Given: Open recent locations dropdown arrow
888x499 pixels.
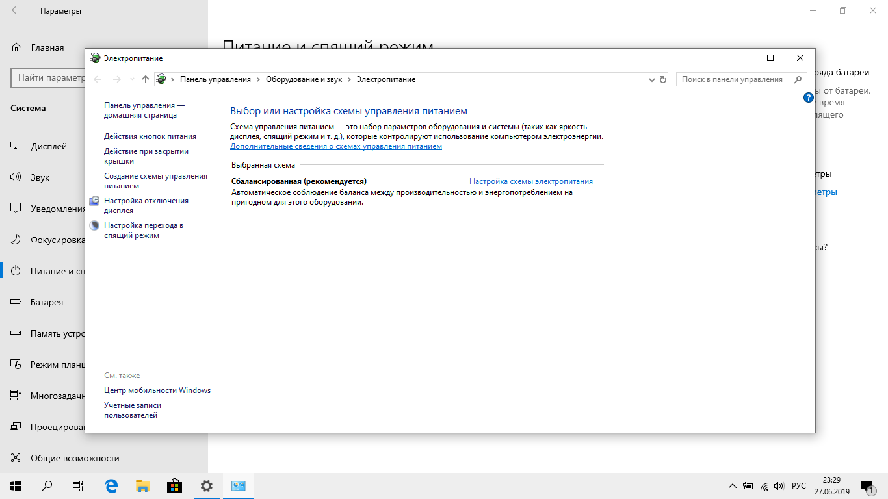Looking at the screenshot, I should pyautogui.click(x=132, y=79).
